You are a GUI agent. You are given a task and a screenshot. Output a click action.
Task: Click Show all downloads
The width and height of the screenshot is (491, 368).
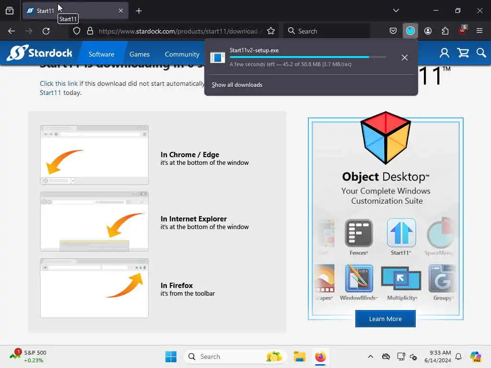tap(237, 85)
